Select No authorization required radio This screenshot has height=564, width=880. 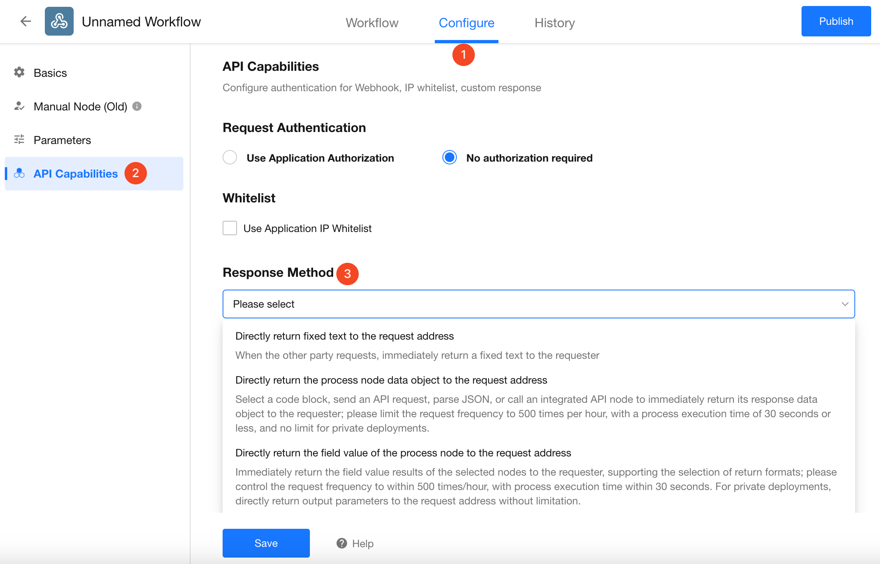[450, 158]
